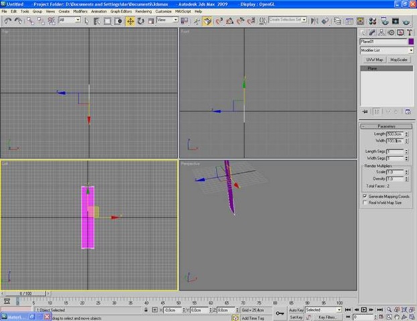Screen dimensions: 417x321
Task: Click the Redo arrow icon
Action: point(18,21)
